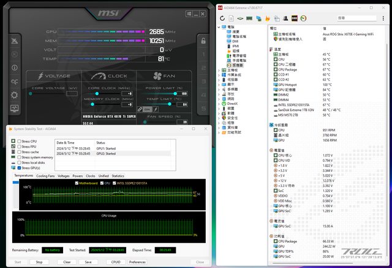This screenshot has width=392, height=268.
Task: Switch to the Statistics tab
Action: point(118,175)
